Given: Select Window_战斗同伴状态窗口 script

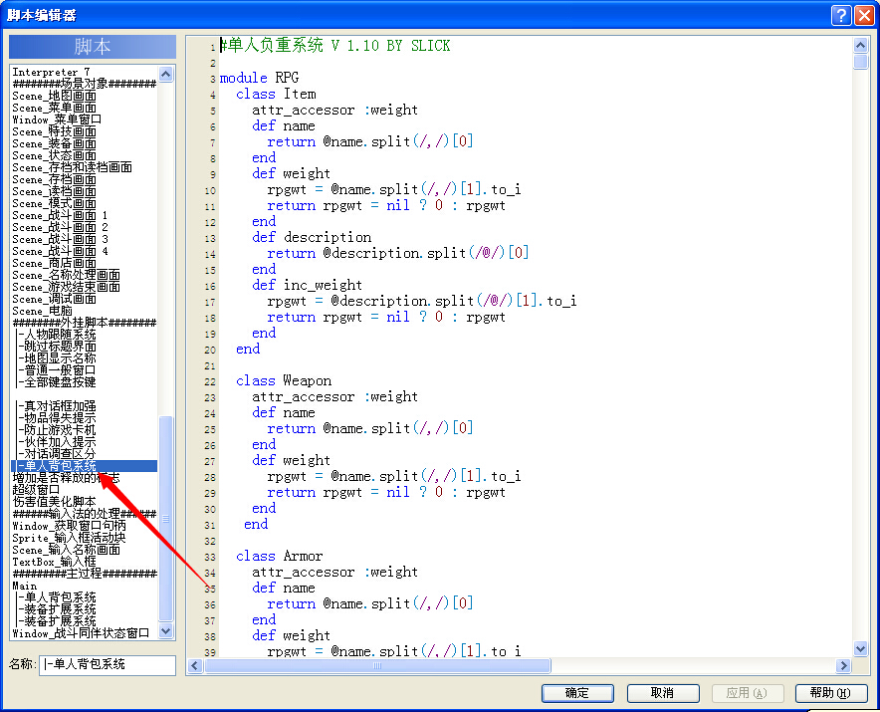Looking at the screenshot, I should 81,633.
